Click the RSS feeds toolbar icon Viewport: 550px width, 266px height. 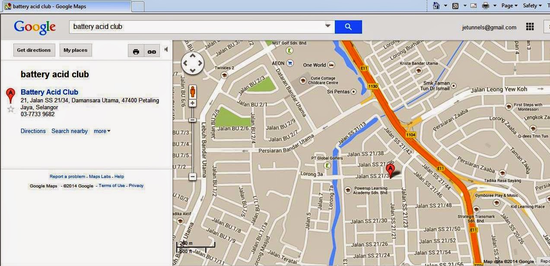[x=455, y=6]
